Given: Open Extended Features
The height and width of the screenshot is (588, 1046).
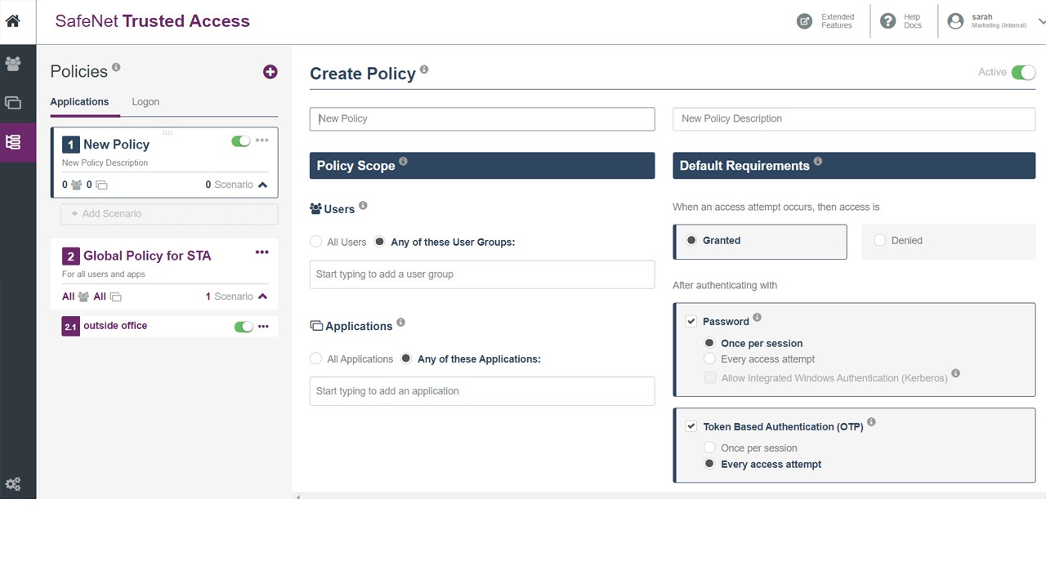Looking at the screenshot, I should (826, 21).
